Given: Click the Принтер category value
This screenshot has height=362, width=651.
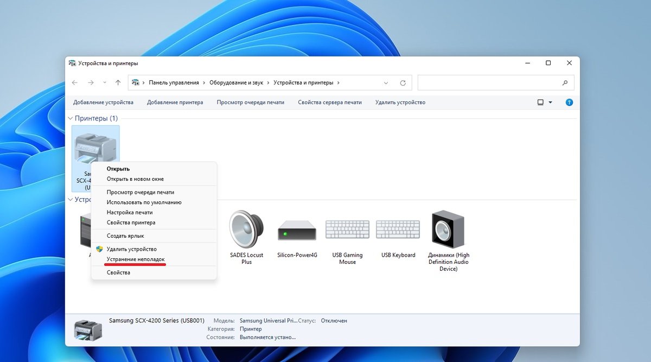Looking at the screenshot, I should [251, 329].
